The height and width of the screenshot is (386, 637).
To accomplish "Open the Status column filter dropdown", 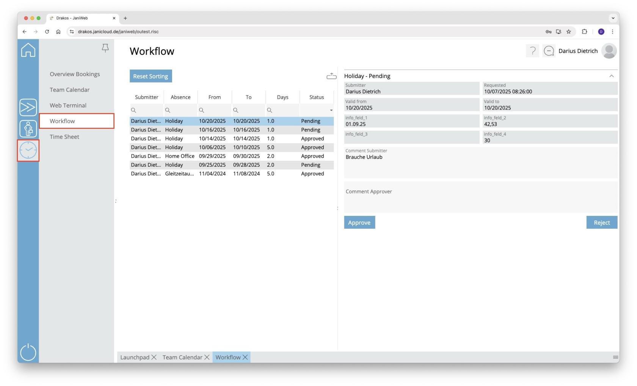I will (331, 110).
